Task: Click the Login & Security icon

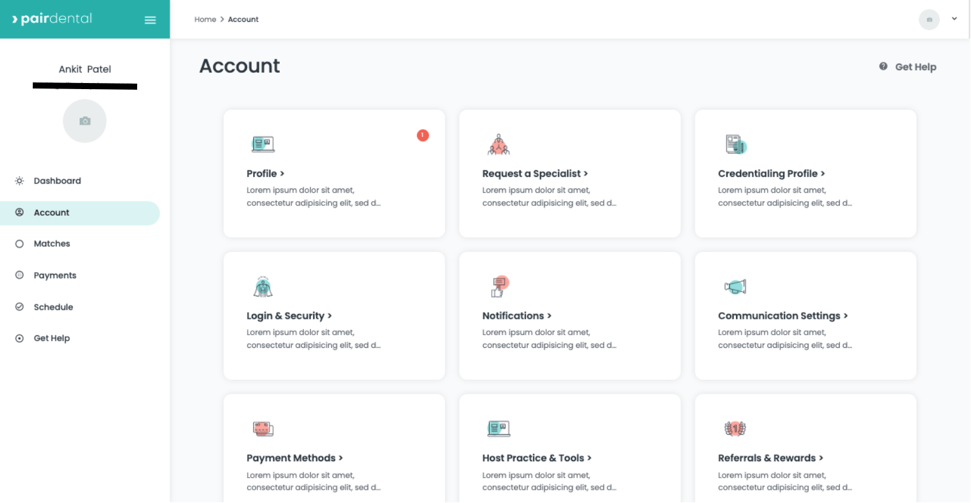Action: [263, 287]
